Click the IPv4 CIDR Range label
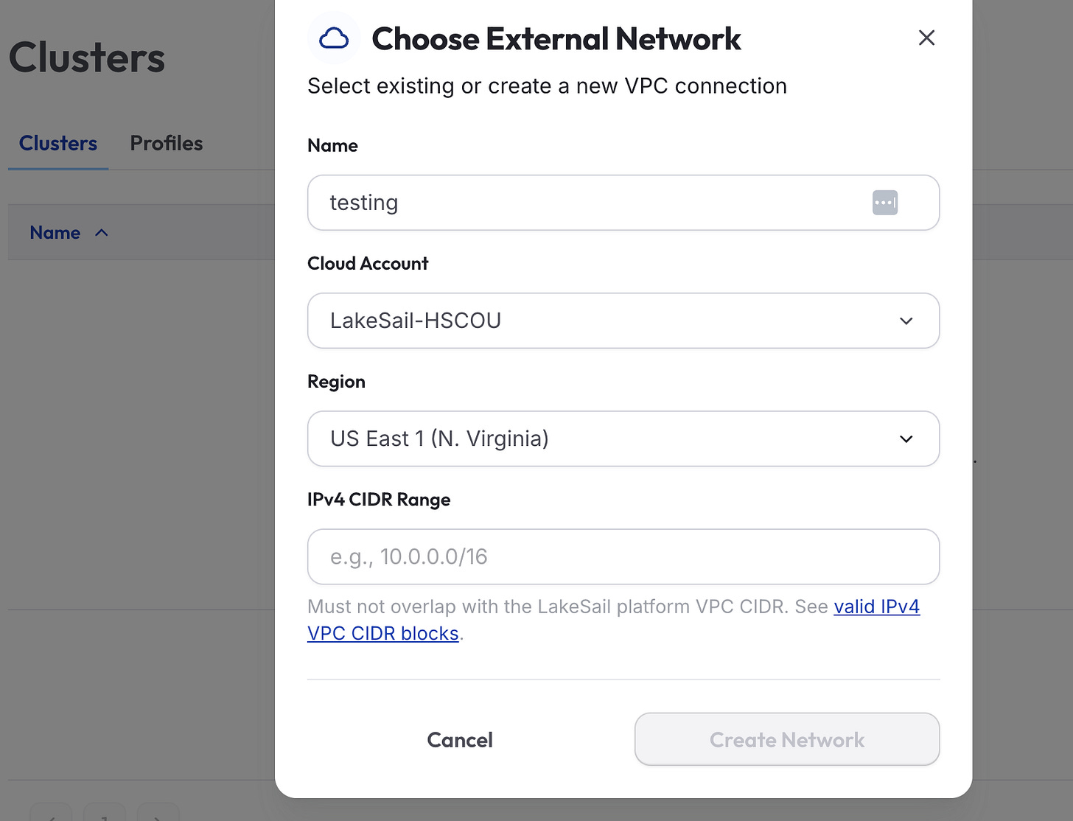Viewport: 1073px width, 821px height. (x=379, y=500)
